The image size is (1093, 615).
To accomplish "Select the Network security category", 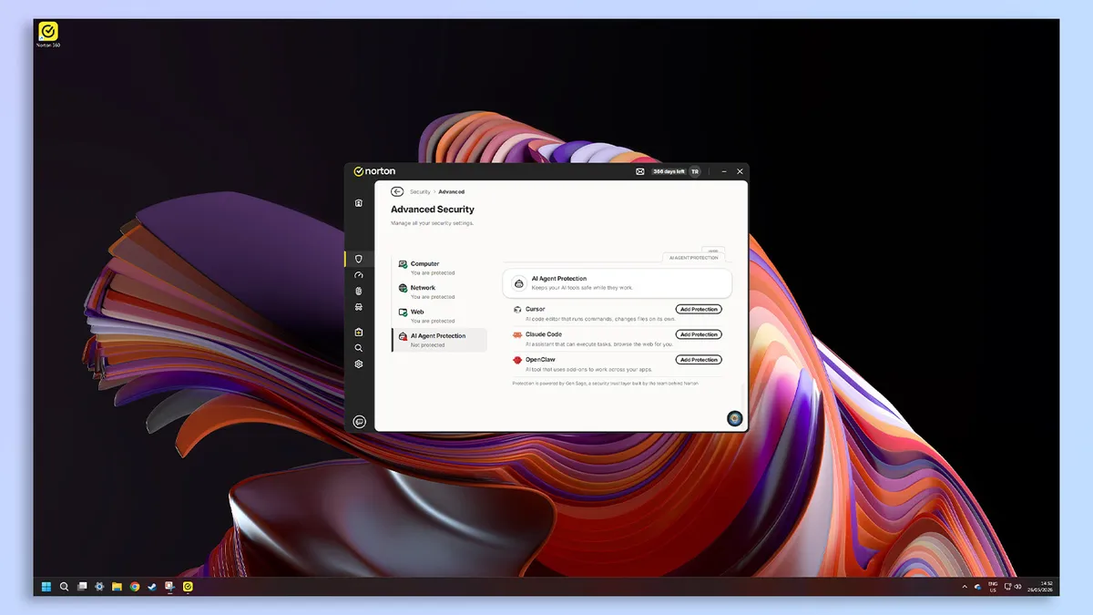I will pos(439,292).
